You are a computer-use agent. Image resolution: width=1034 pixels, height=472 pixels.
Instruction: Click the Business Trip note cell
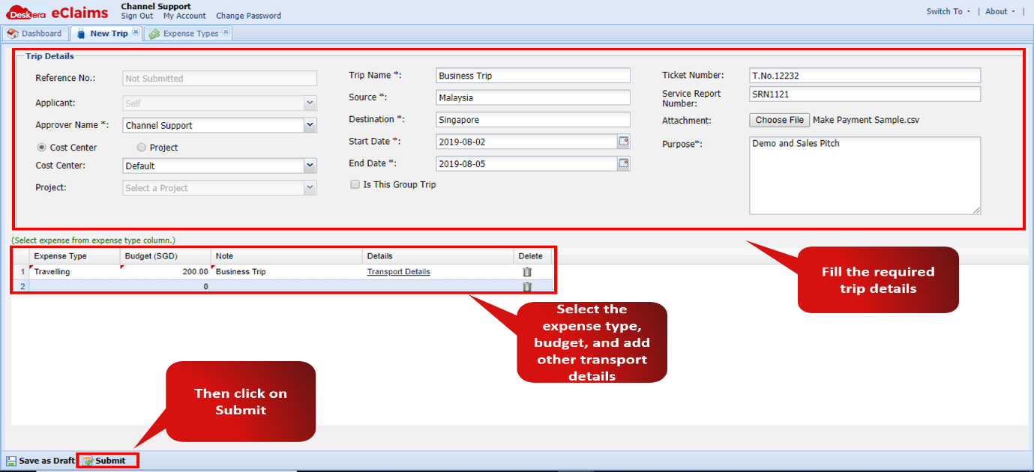[286, 272]
